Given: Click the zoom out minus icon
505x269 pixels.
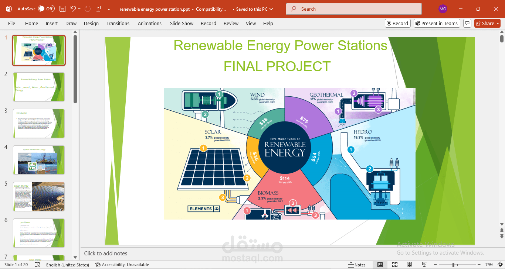Looking at the screenshot, I should tap(435, 265).
